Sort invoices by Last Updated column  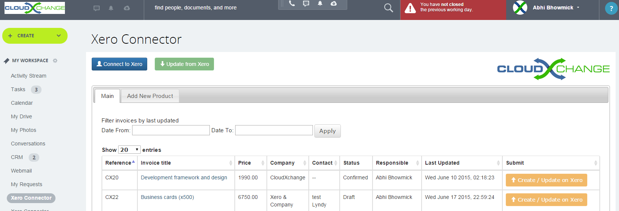461,163
